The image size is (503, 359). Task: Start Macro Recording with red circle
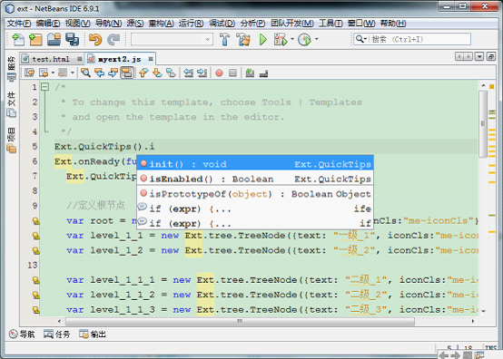click(219, 73)
